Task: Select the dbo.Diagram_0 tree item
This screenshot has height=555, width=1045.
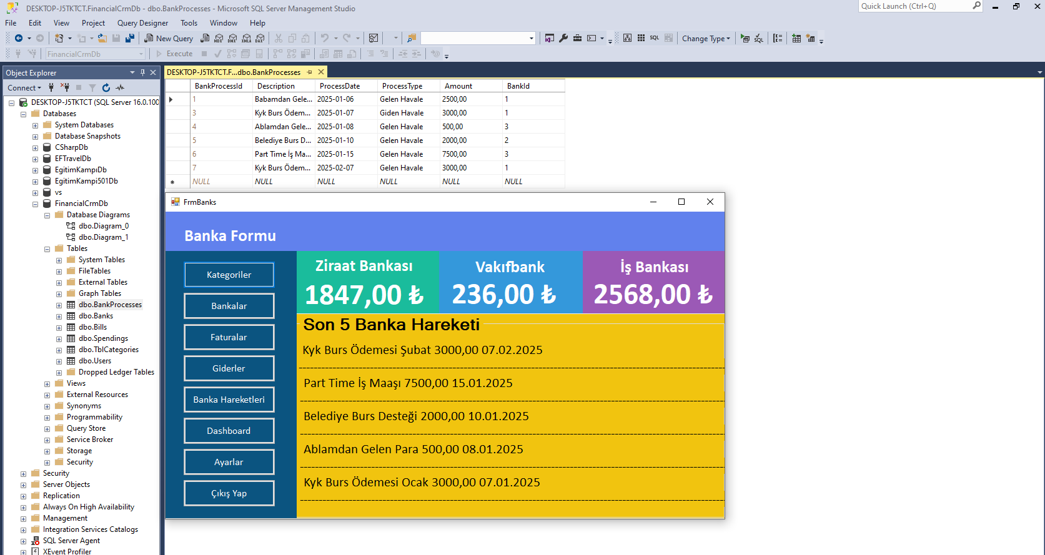Action: 104,226
